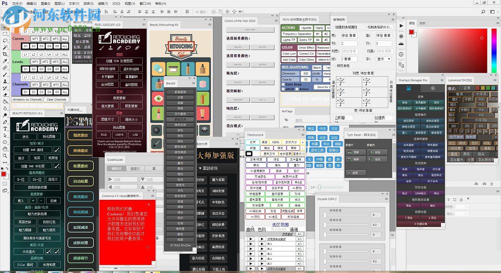Viewport: 501px width, 273px height.
Task: Click the Frequency Separation button
Action: [x=297, y=34]
